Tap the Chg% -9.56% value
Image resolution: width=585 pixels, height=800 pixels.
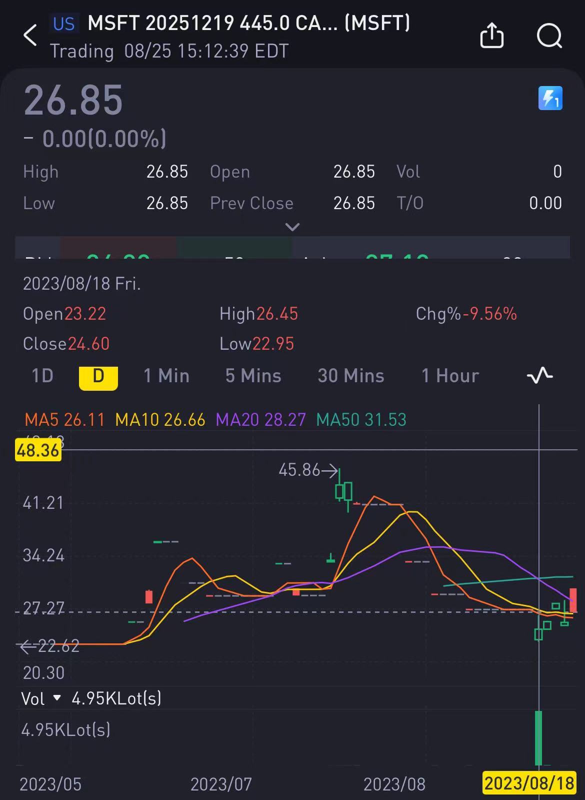466,314
